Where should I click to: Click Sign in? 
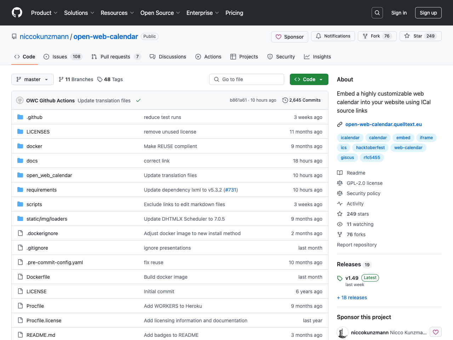pos(399,13)
